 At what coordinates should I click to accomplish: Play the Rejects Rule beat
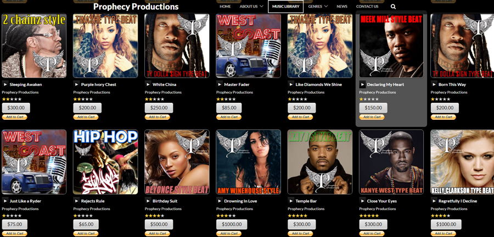click(x=76, y=201)
